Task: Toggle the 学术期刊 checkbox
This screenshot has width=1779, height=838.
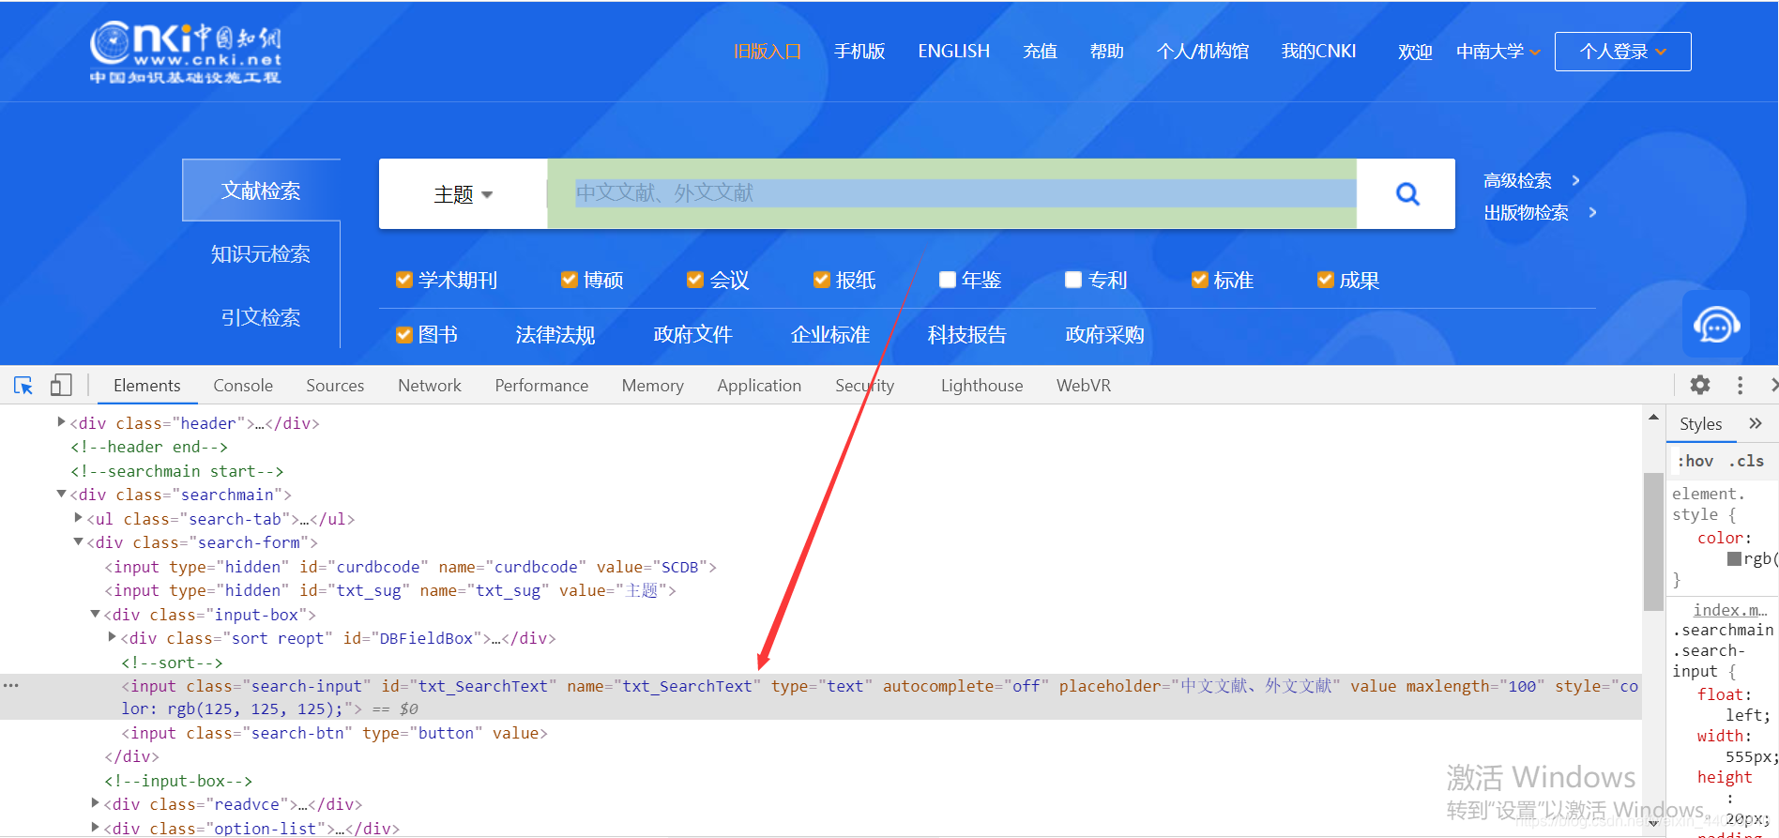Action: tap(404, 280)
